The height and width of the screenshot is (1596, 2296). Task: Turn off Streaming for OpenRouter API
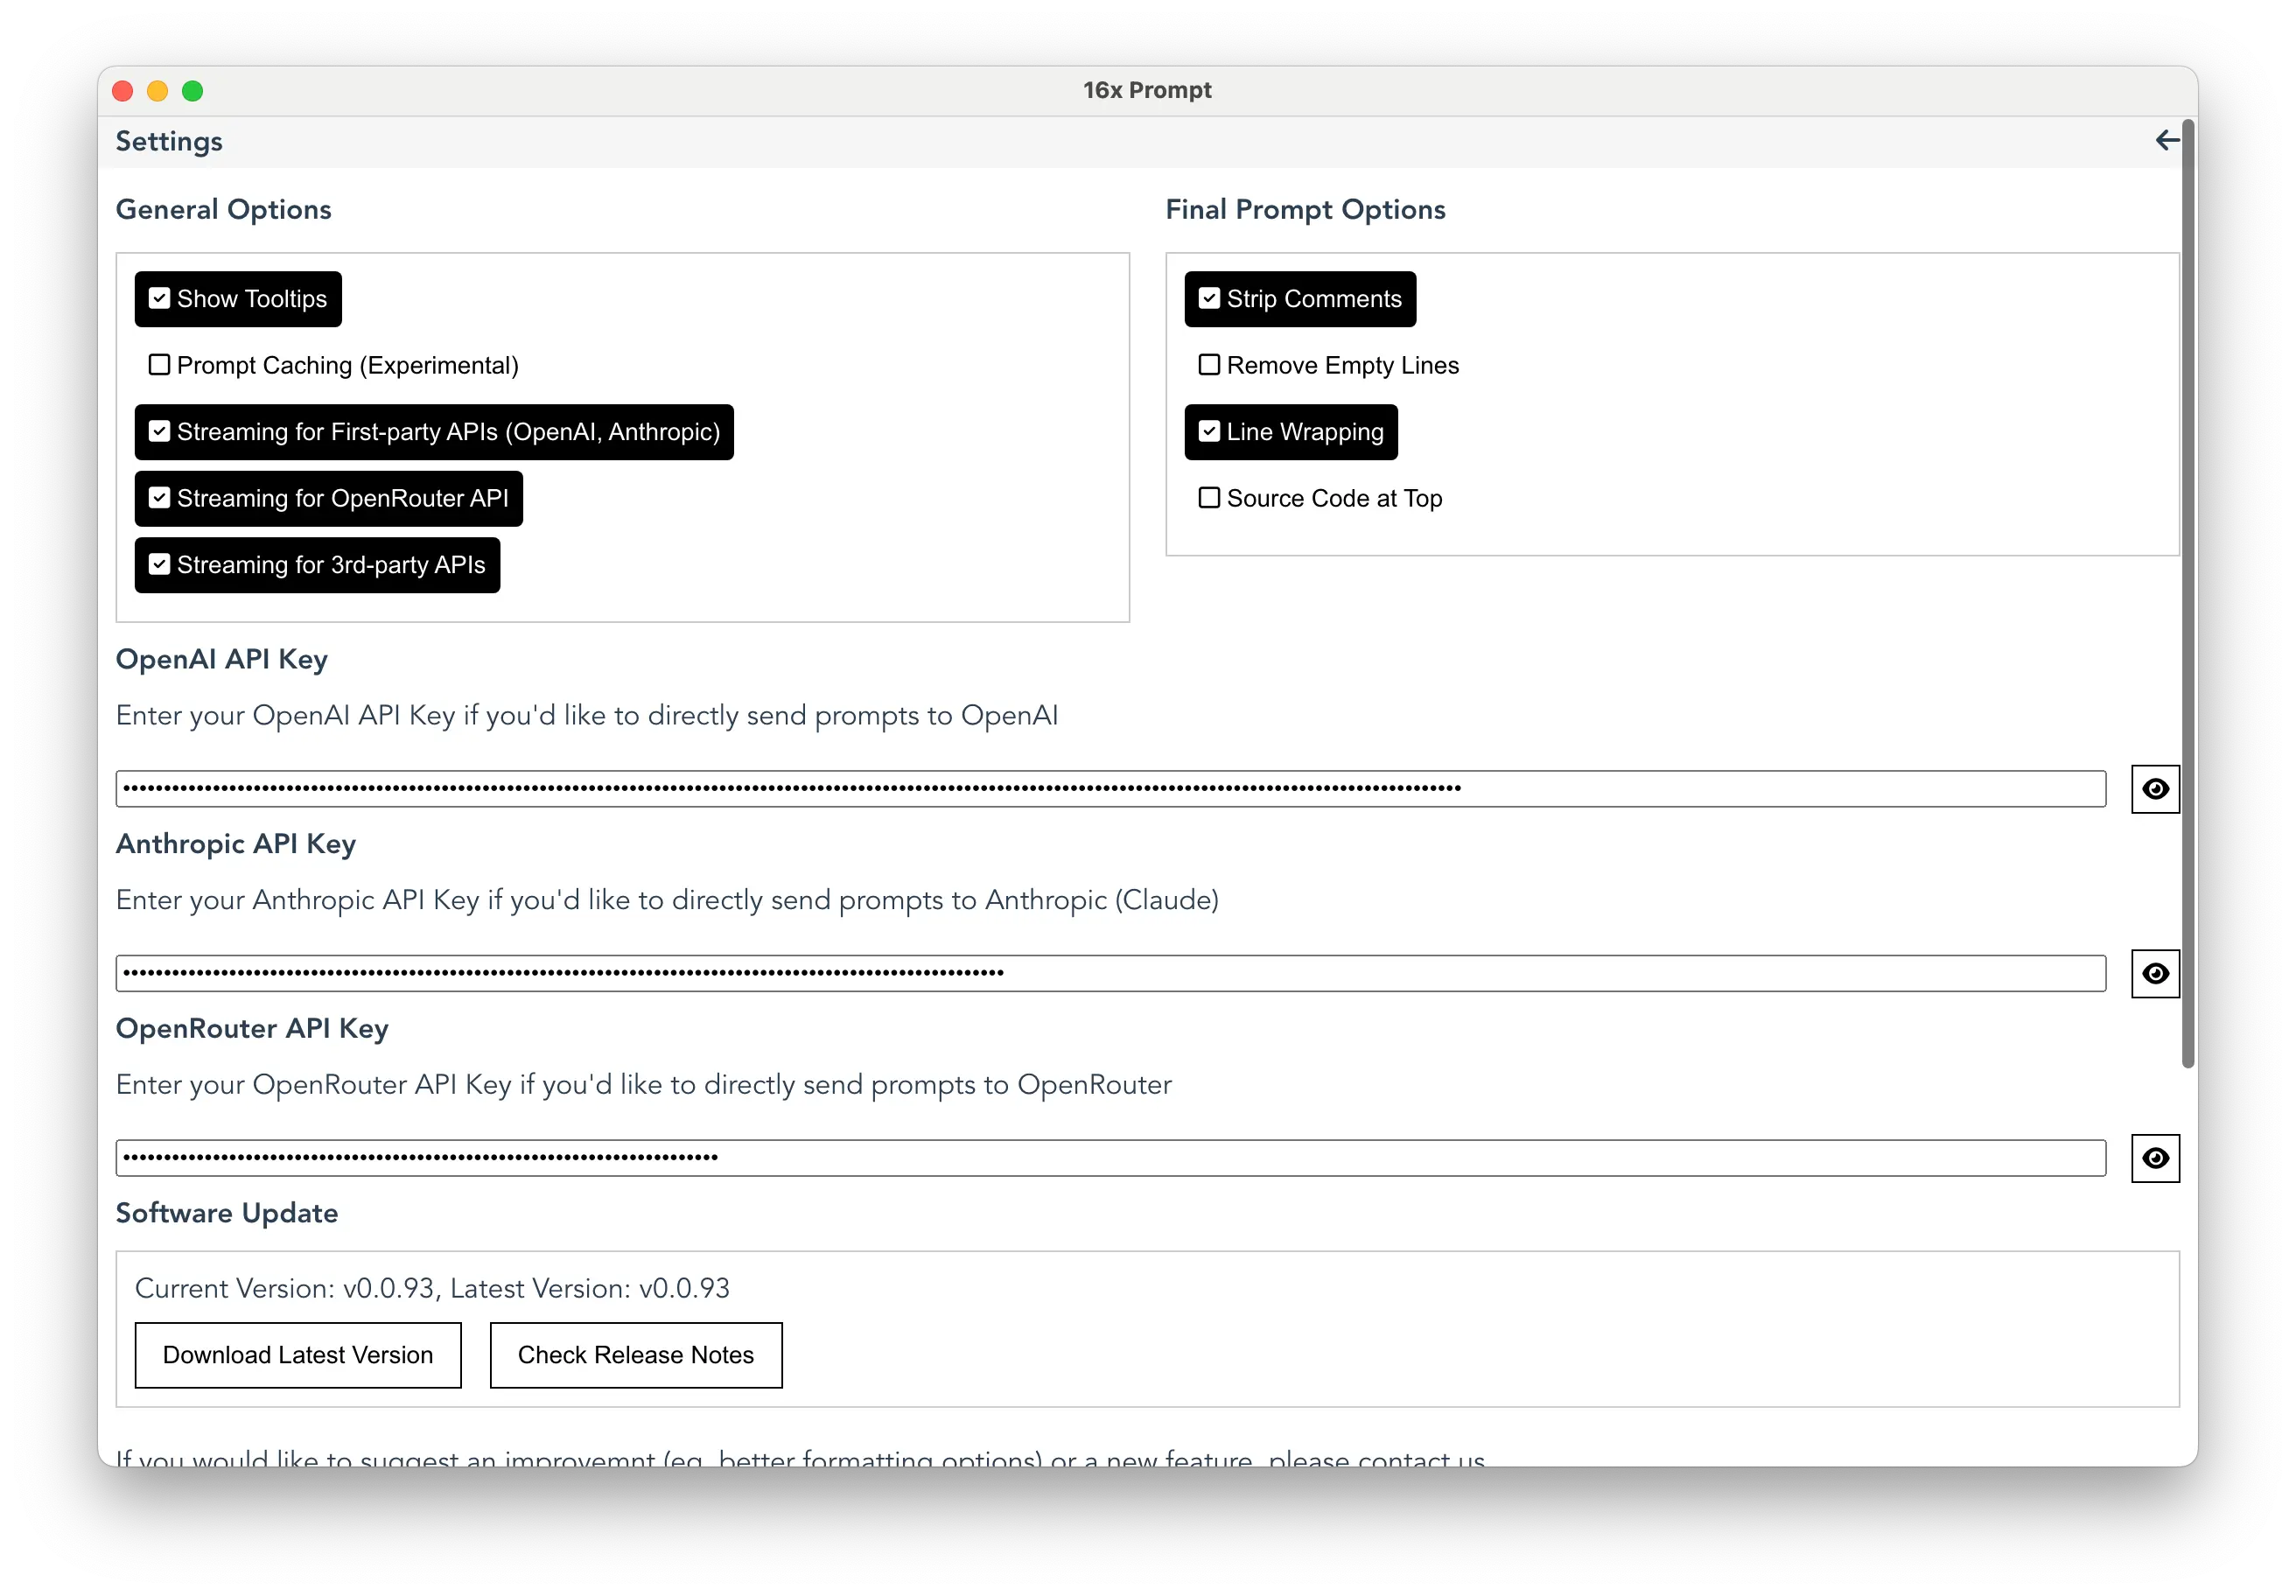click(x=160, y=498)
